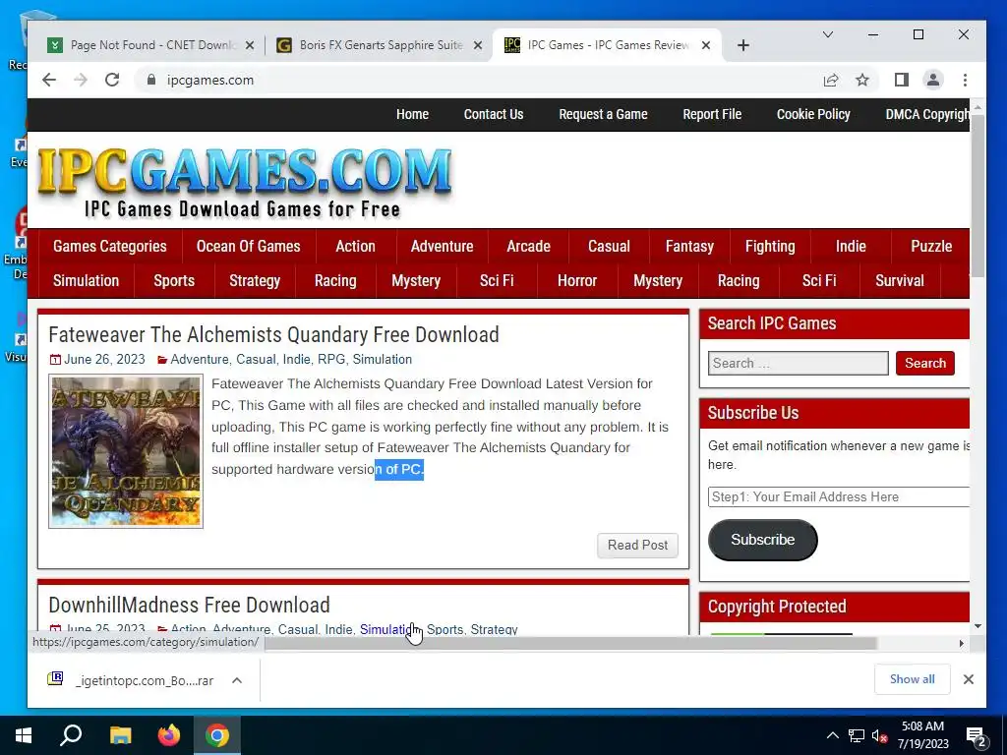Open Chrome side panel icon
1007x755 pixels.
tap(901, 80)
